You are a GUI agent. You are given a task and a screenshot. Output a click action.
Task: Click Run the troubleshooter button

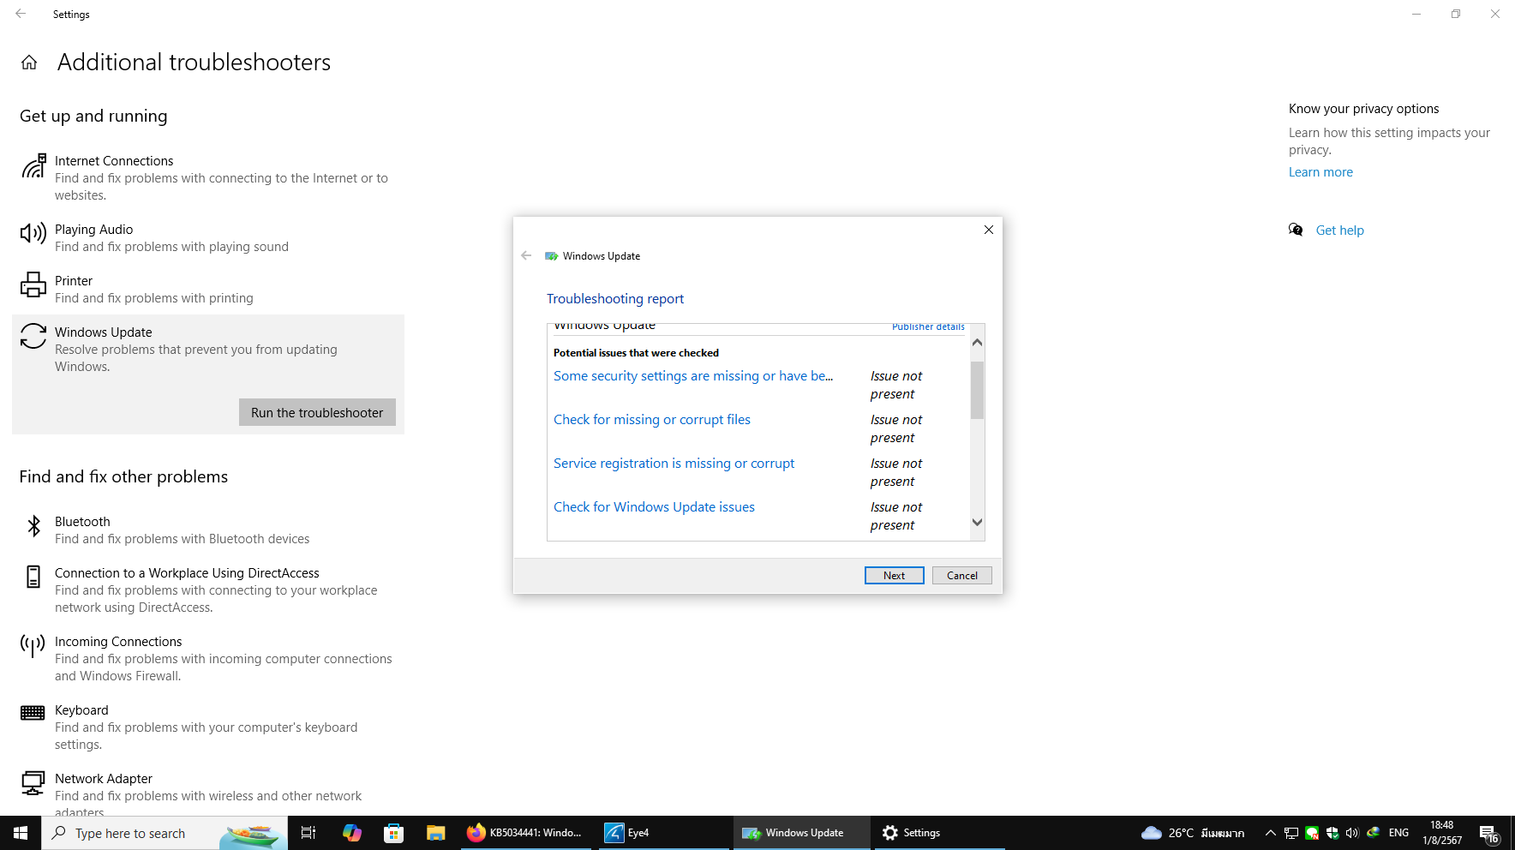[x=317, y=412]
